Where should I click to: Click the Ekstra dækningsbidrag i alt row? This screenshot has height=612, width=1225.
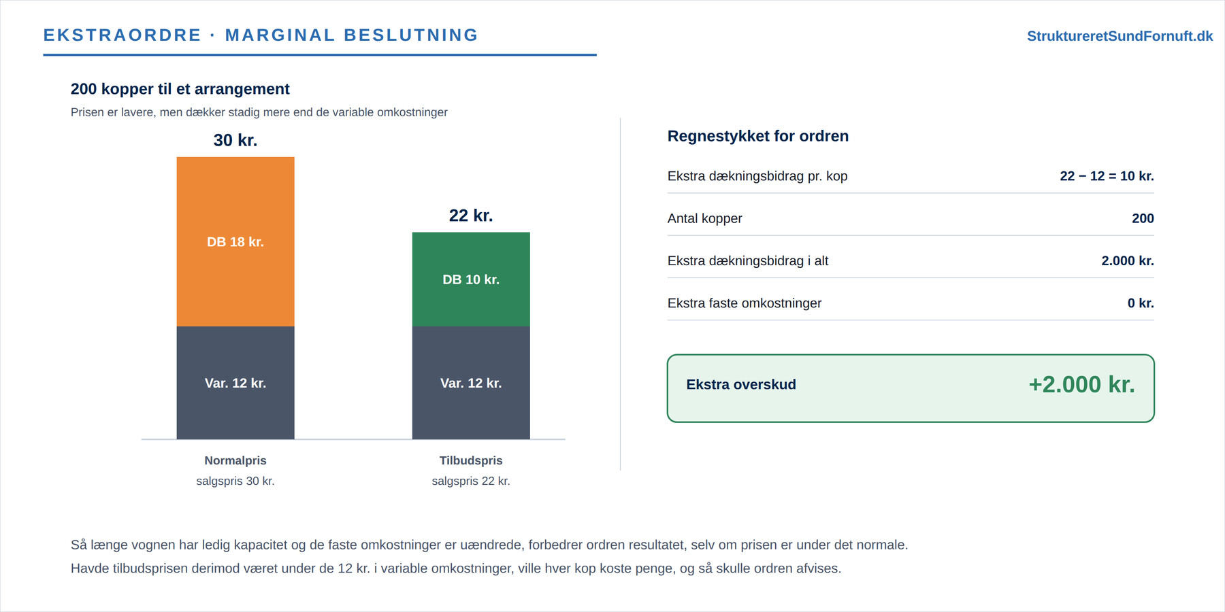(x=911, y=260)
